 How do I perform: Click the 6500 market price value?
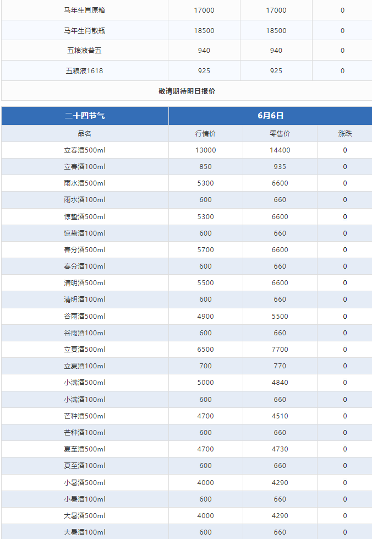205,350
